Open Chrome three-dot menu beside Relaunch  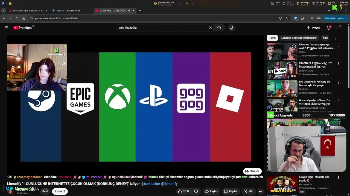click(346, 18)
